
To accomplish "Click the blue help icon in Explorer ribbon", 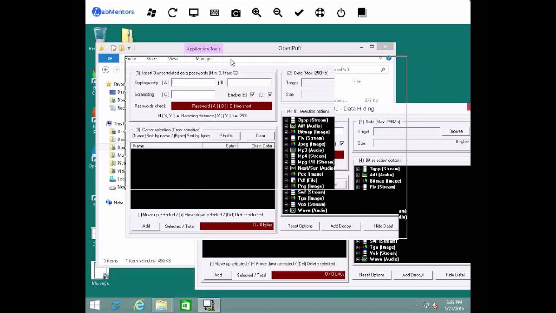I will [389, 58].
